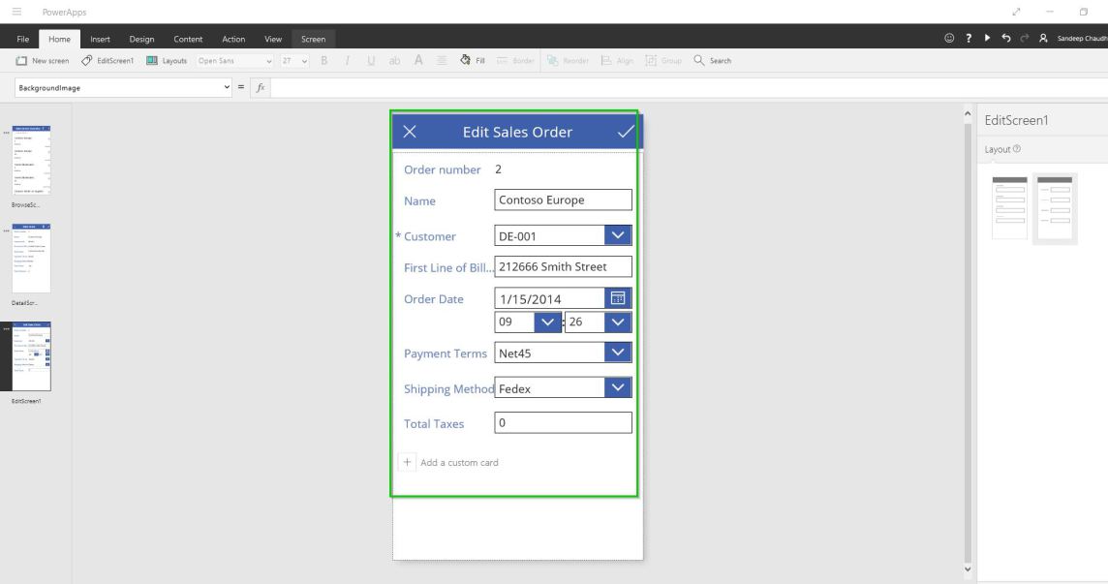
Task: Select the BrowseScreen thumbnail
Action: (31, 161)
